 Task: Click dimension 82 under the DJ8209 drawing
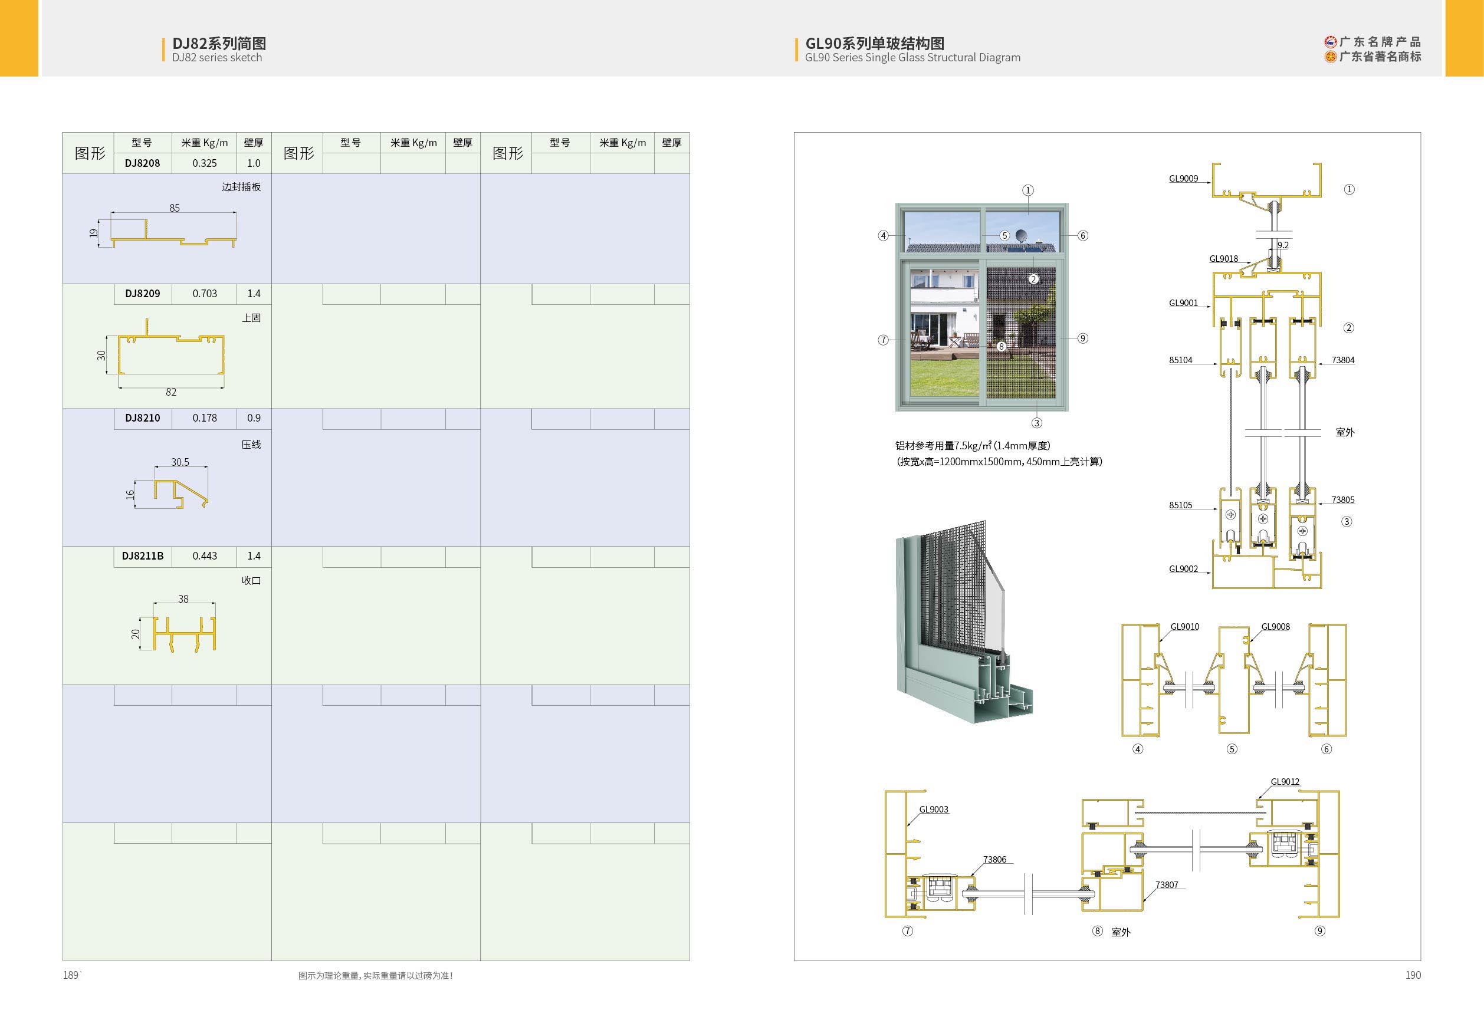coord(171,393)
